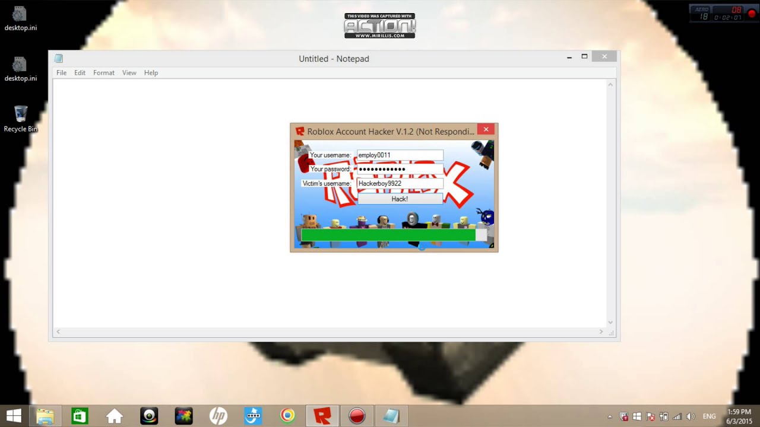Open the black webcam-style taskbar app

pyautogui.click(x=149, y=416)
